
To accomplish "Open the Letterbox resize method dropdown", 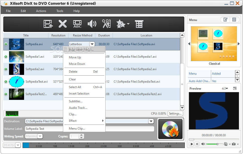I will (x=92, y=44).
